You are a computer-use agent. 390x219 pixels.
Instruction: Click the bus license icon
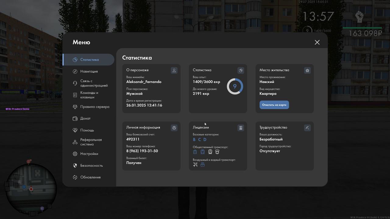pyautogui.click(x=203, y=152)
